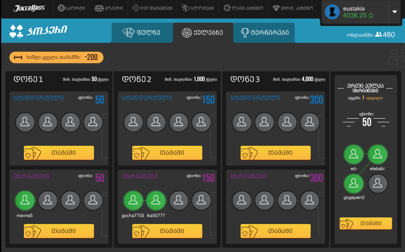Click the 1,000 ქულა minimum balance text

pyautogui.click(x=205, y=79)
